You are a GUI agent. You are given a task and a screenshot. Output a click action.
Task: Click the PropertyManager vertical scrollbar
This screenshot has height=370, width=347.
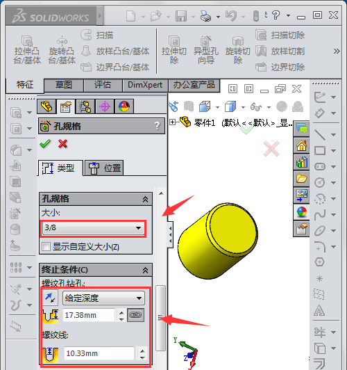point(161,318)
